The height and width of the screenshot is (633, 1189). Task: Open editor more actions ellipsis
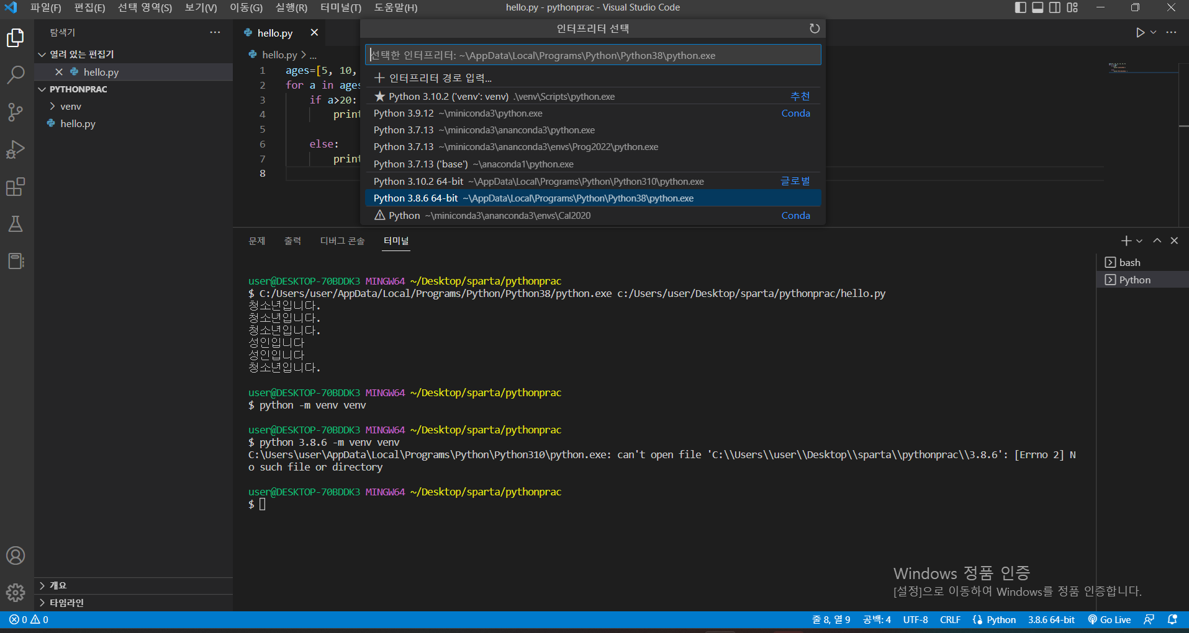click(x=1171, y=32)
